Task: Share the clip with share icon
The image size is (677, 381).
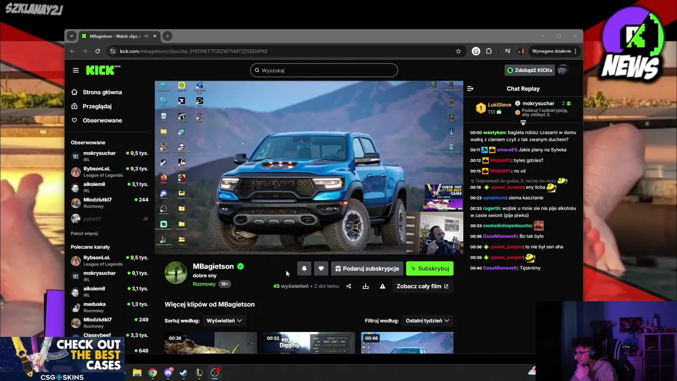Action: pyautogui.click(x=349, y=286)
